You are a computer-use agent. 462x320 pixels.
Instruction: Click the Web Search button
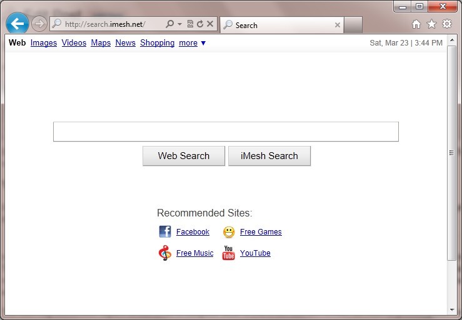184,156
